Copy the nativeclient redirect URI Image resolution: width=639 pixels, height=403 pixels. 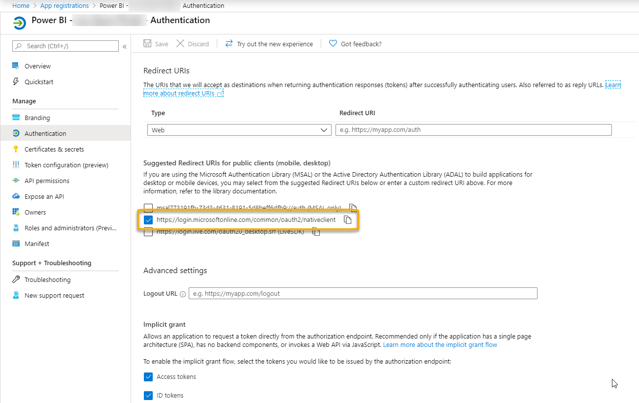(347, 220)
